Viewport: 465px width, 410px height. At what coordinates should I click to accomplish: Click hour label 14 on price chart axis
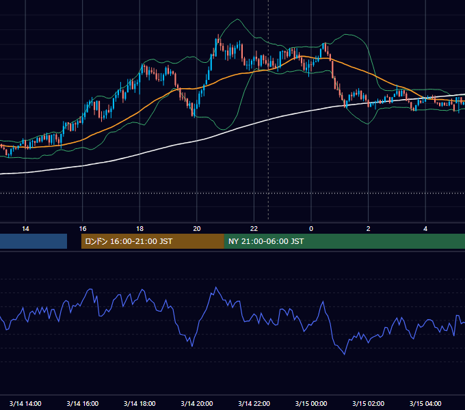click(25, 229)
